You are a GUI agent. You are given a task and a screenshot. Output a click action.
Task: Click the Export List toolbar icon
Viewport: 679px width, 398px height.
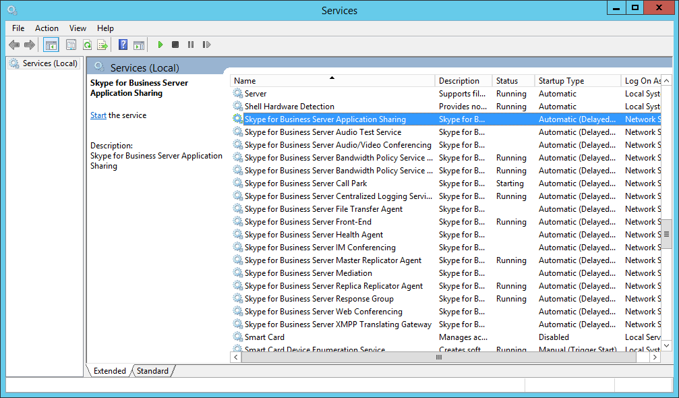102,45
